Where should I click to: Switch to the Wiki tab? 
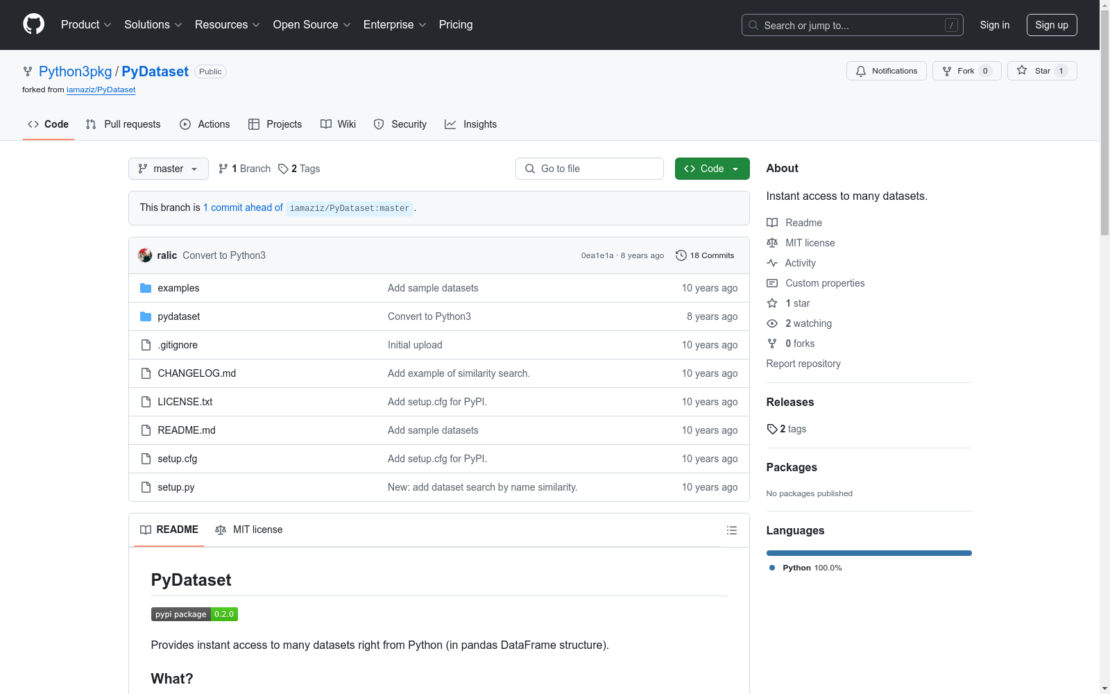338,124
